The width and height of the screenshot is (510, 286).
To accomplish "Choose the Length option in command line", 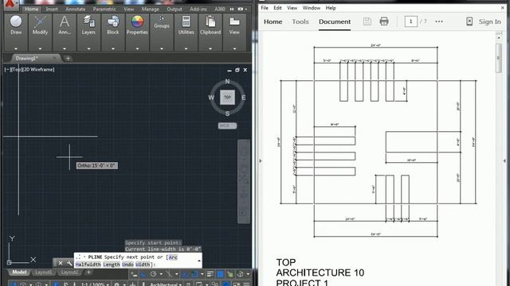I will click(112, 265).
